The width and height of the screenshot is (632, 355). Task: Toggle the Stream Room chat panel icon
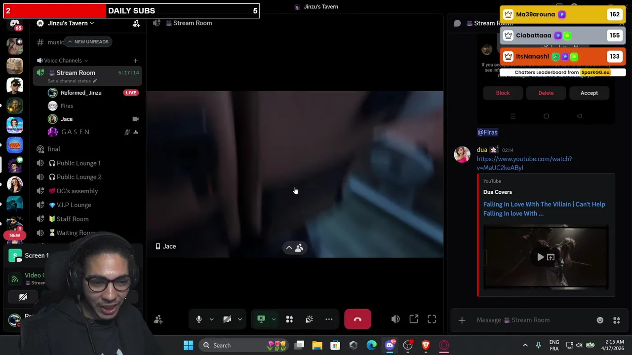point(457,23)
